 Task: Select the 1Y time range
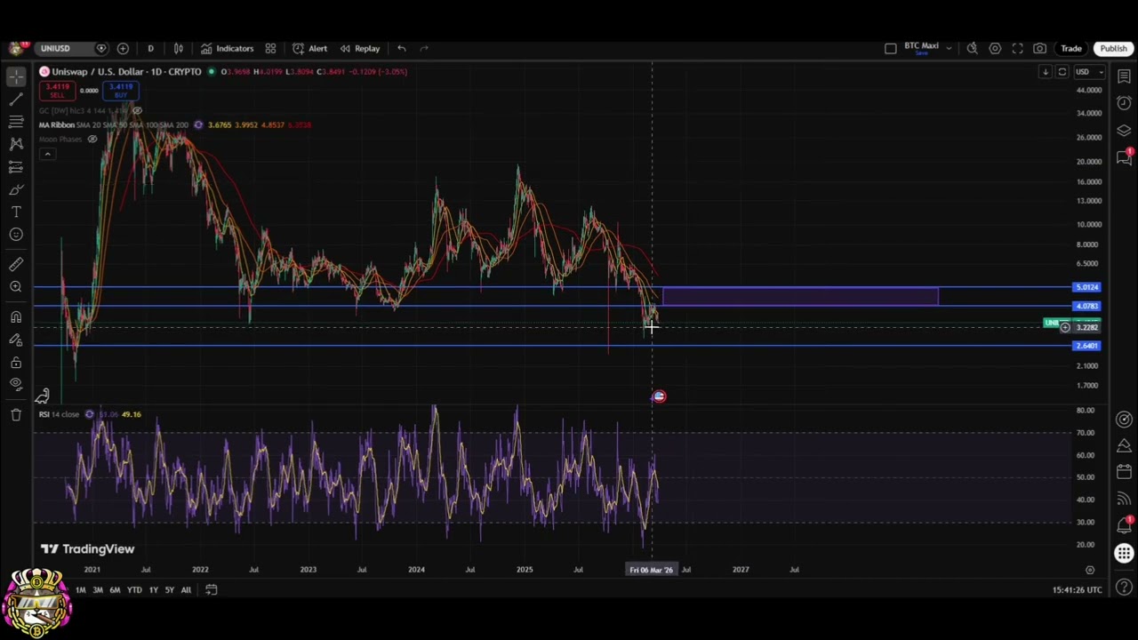tap(153, 589)
